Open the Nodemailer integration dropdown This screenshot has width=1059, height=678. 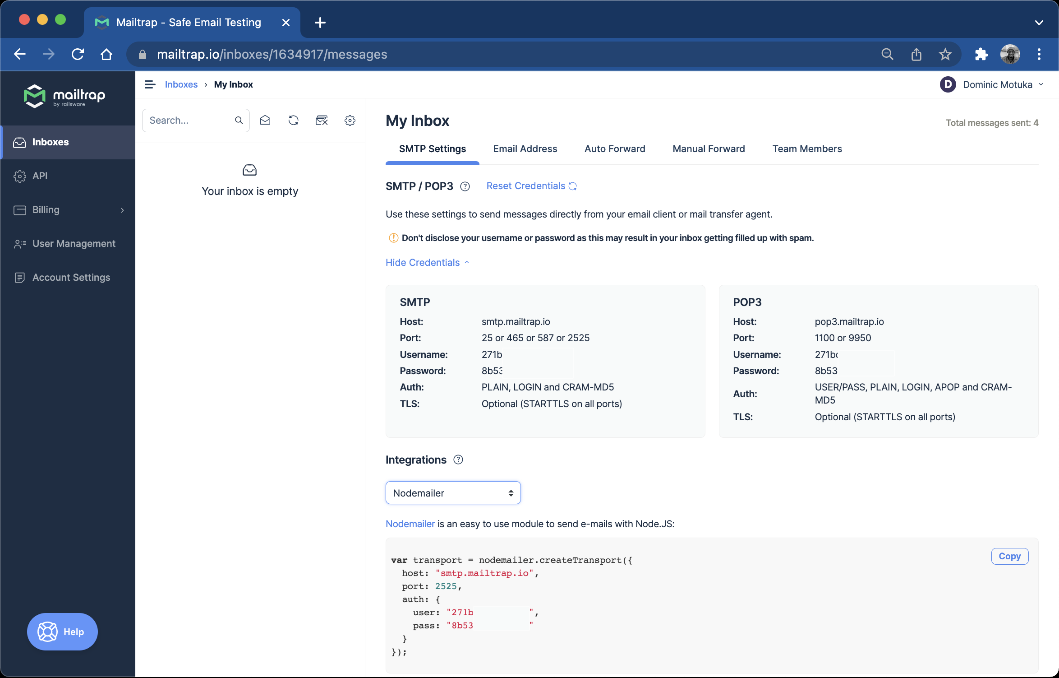pos(452,492)
